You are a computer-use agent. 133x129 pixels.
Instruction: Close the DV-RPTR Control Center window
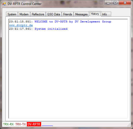125,3
